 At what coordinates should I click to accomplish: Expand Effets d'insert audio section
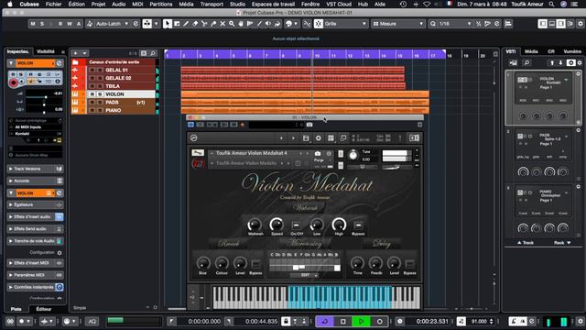tap(35, 216)
